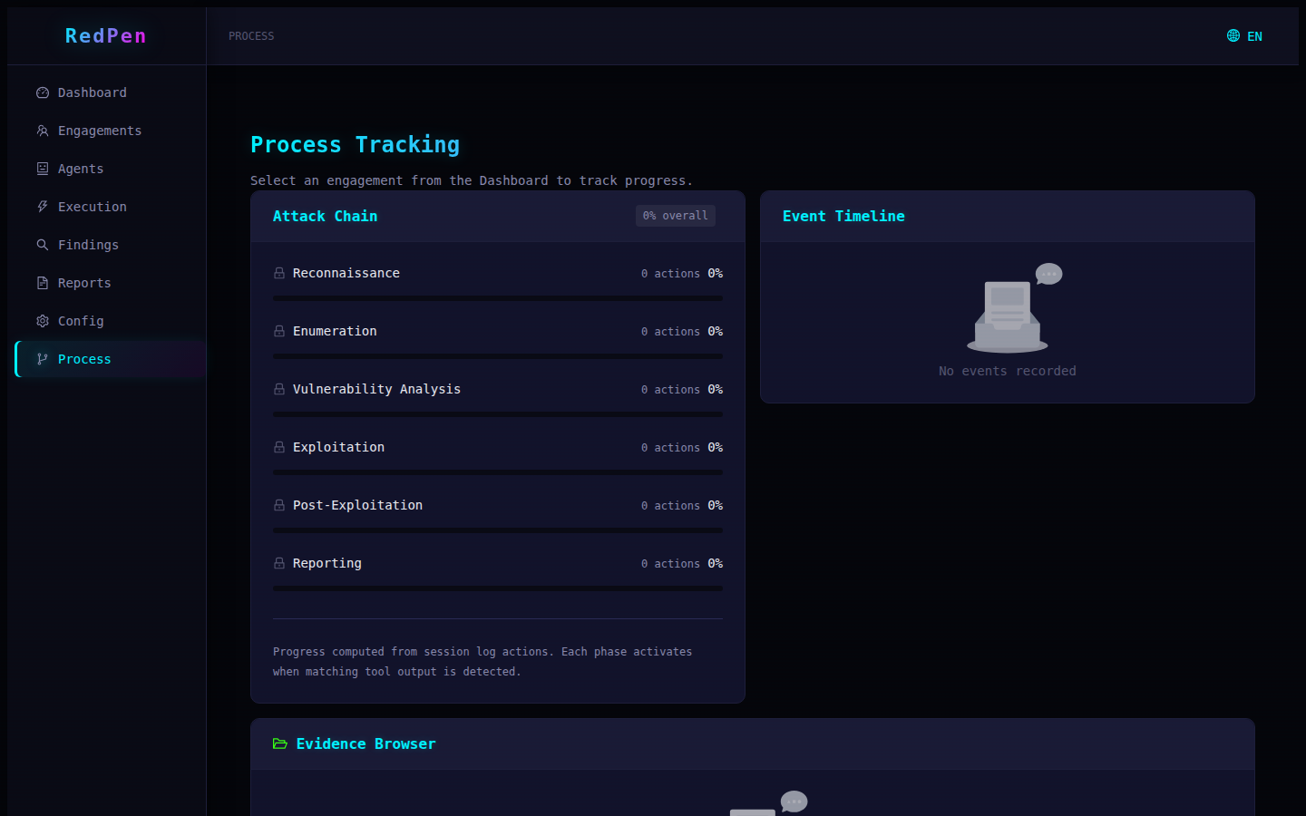Click the Exploitation progress bar
The height and width of the screenshot is (816, 1306).
click(498, 472)
